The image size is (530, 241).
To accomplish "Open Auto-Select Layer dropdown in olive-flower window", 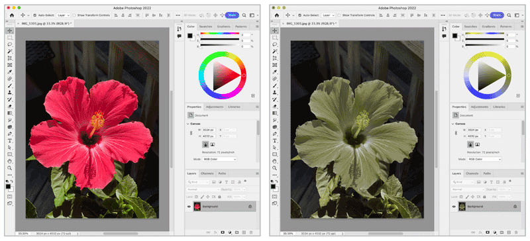I will [x=328, y=15].
